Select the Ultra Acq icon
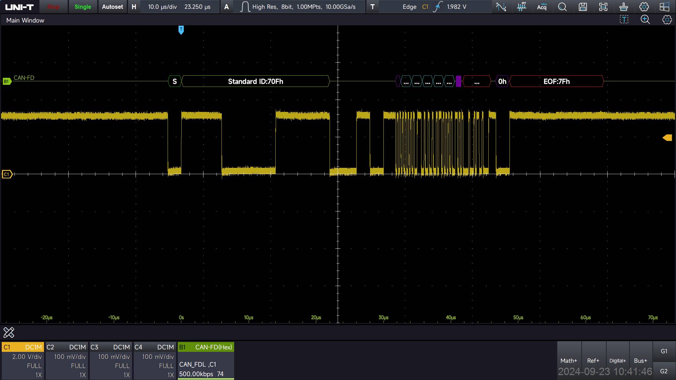676x380 pixels. pos(542,7)
